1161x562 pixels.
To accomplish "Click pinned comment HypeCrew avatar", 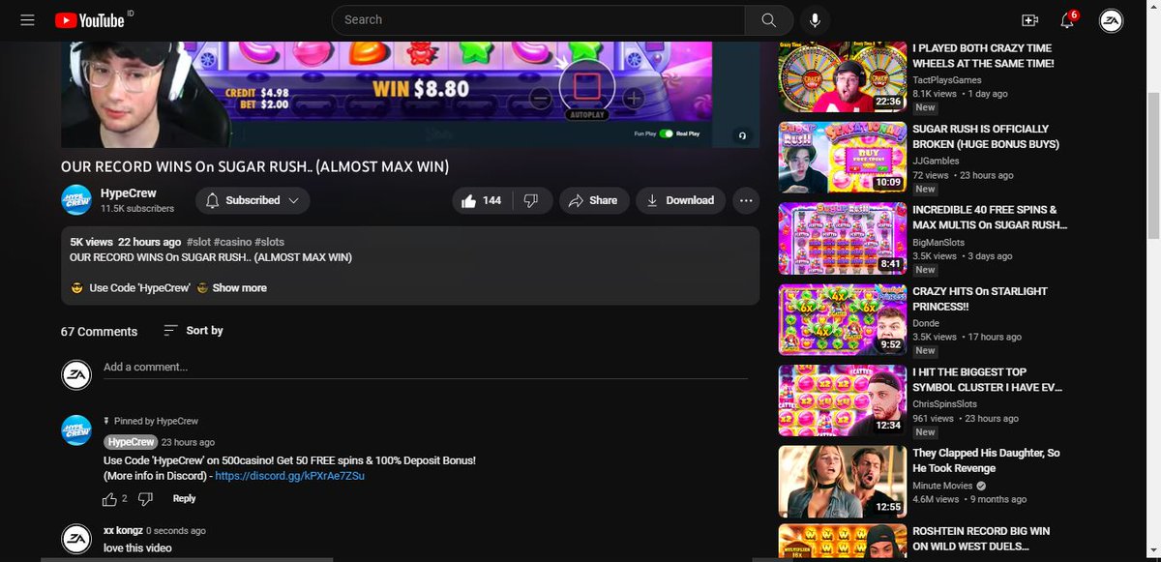I will click(x=76, y=430).
